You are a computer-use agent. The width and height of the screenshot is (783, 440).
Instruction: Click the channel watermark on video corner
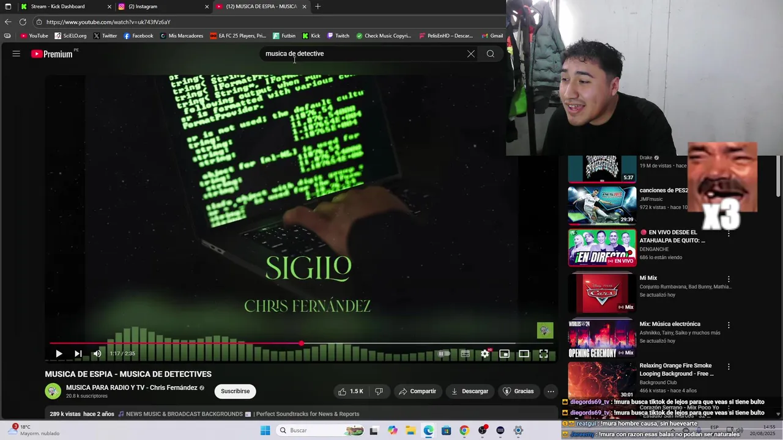pyautogui.click(x=545, y=331)
